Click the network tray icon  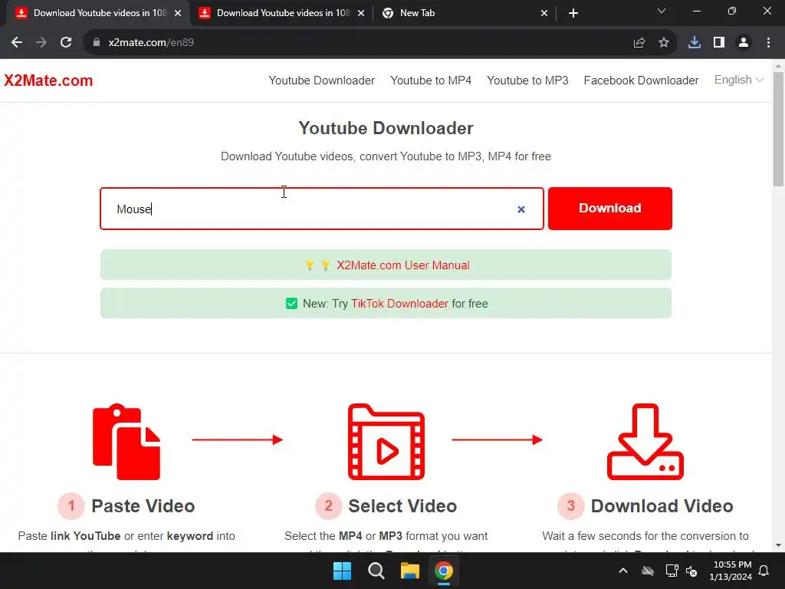tap(672, 571)
